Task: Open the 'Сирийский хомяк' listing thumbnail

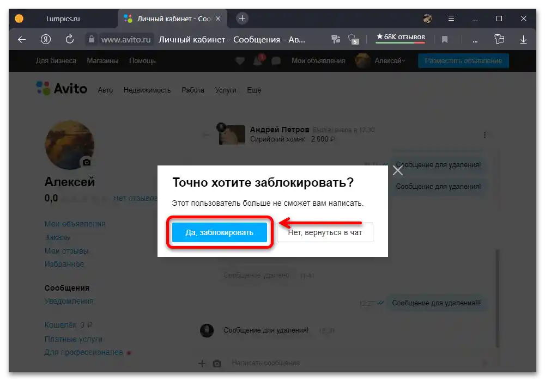Action: [231, 134]
